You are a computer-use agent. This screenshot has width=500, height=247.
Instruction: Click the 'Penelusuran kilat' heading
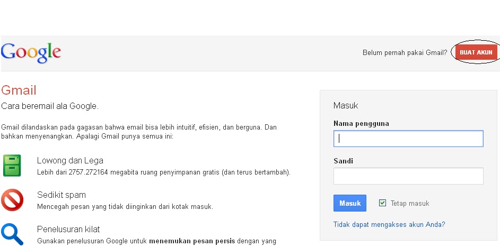68,229
